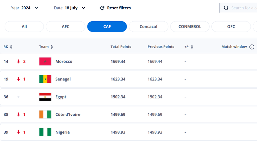
Task: Focus the search input field
Action: (244, 8)
